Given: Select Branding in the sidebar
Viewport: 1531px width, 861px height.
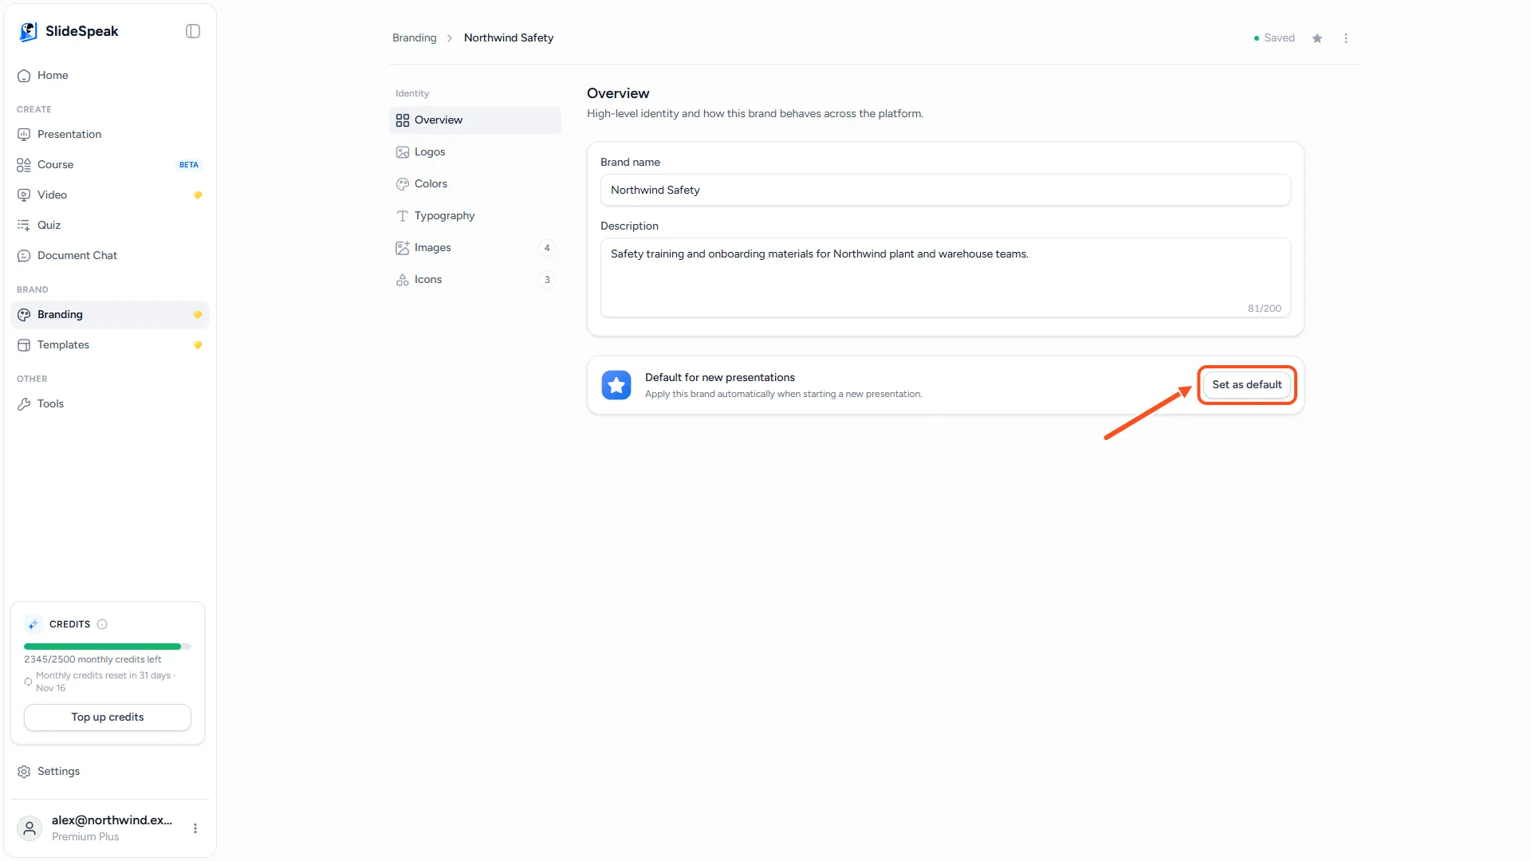Looking at the screenshot, I should point(110,314).
